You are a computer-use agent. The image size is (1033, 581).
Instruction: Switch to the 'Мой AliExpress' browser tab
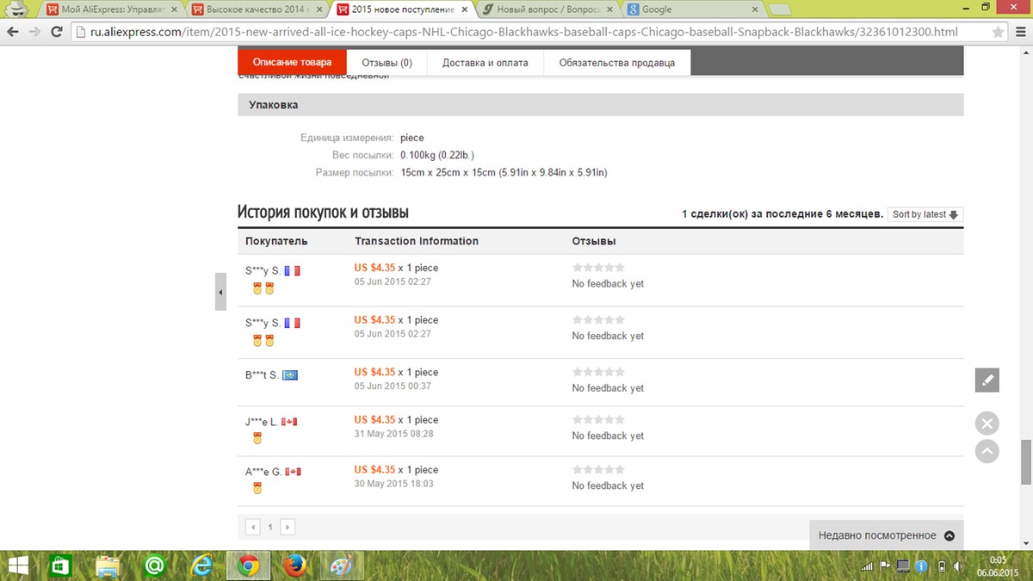pyautogui.click(x=110, y=9)
